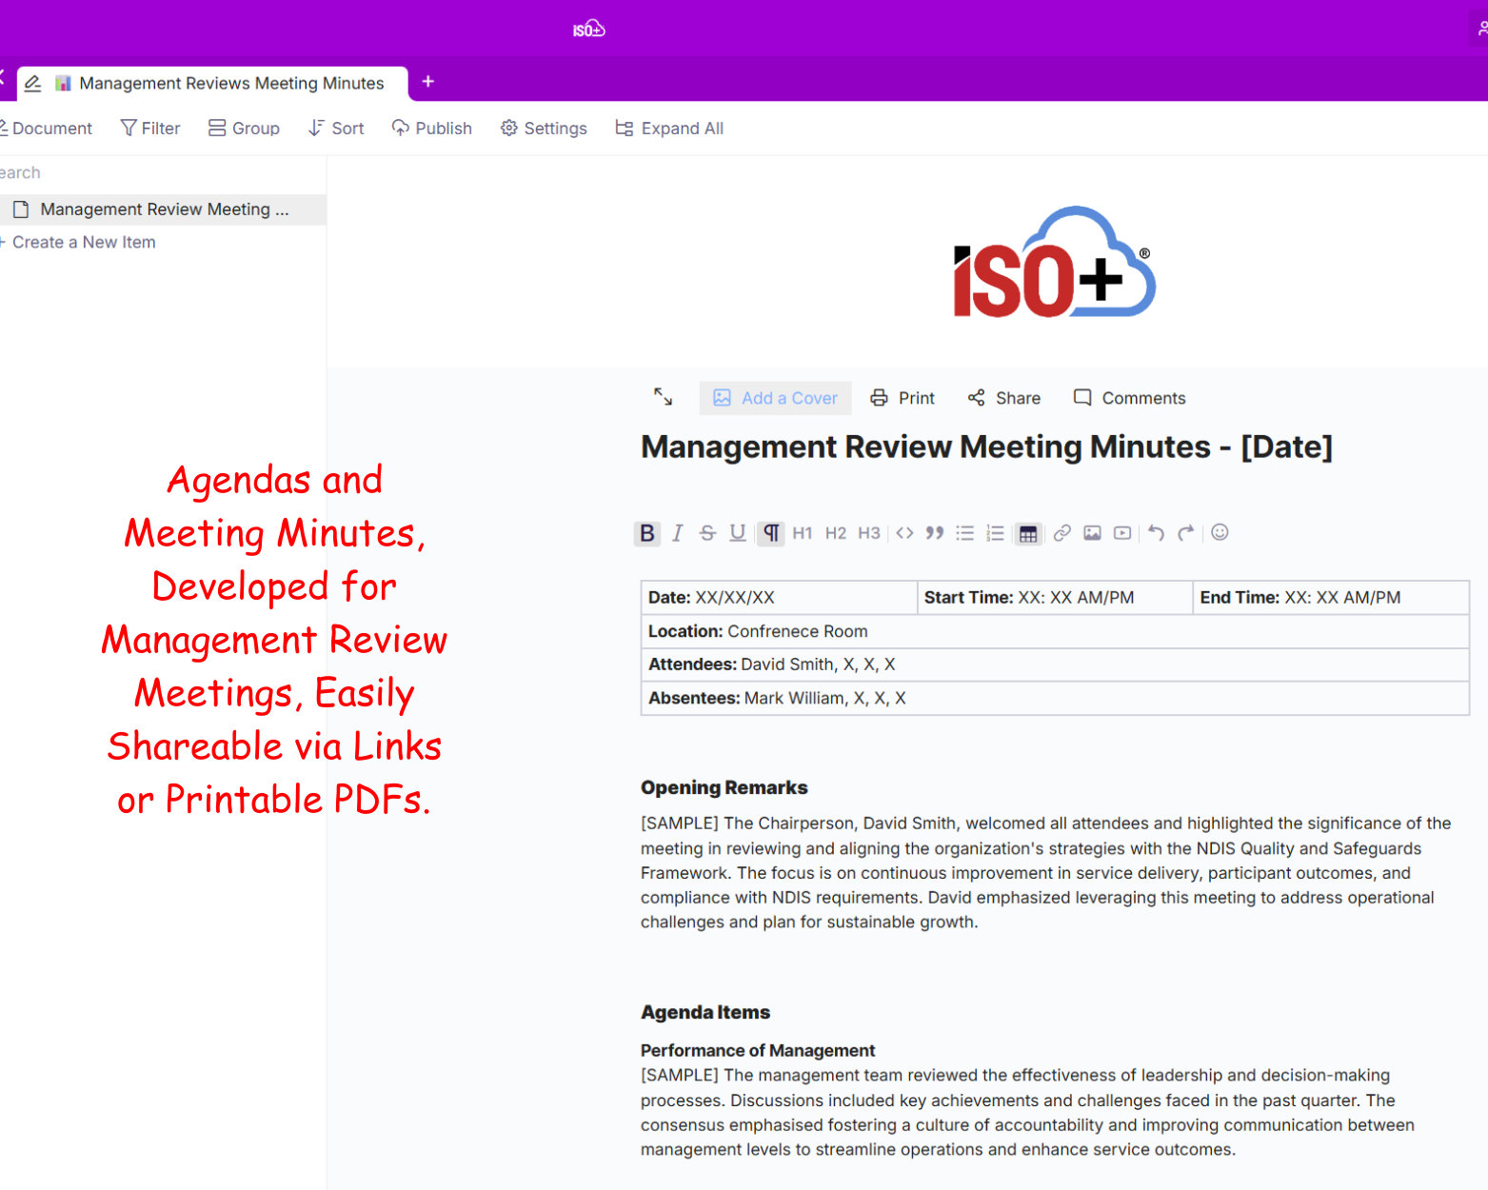1488x1190 pixels.
Task: Switch to Management Reviews Meeting Minutes tab
Action: pos(230,84)
